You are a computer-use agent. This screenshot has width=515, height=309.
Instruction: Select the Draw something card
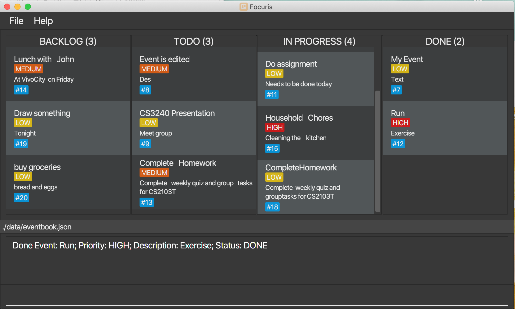(68, 128)
